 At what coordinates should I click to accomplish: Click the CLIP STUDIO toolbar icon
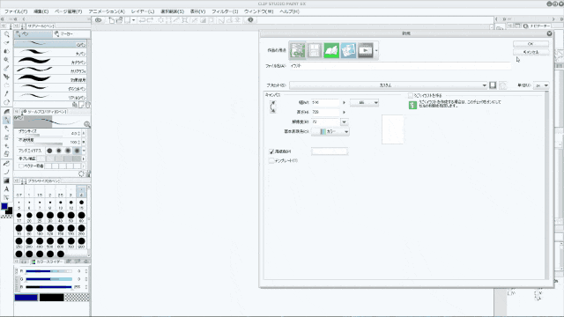[x=98, y=20]
